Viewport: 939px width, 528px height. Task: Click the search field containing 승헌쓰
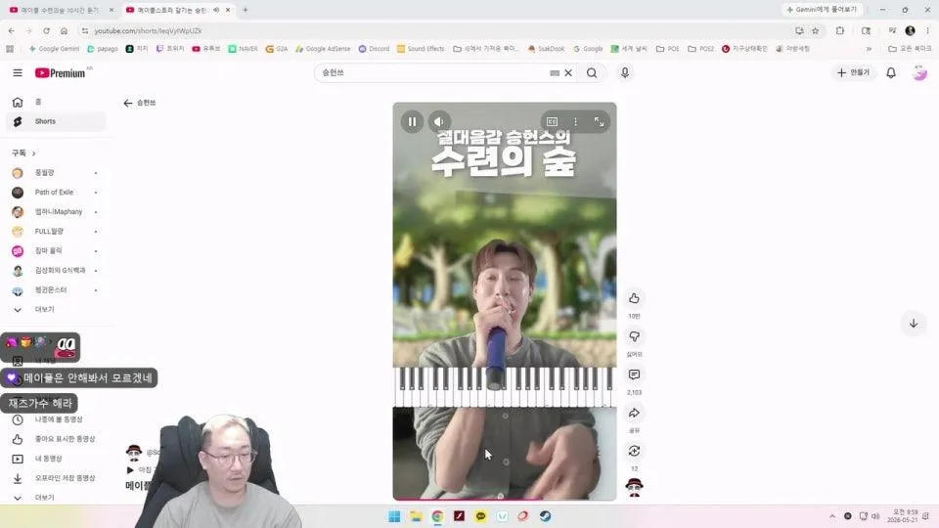434,73
